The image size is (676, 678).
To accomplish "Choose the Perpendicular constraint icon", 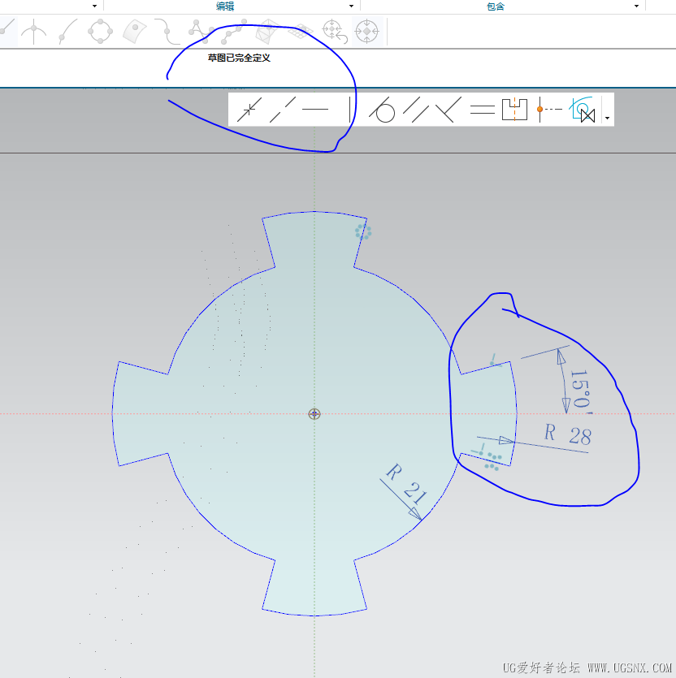I will click(448, 109).
